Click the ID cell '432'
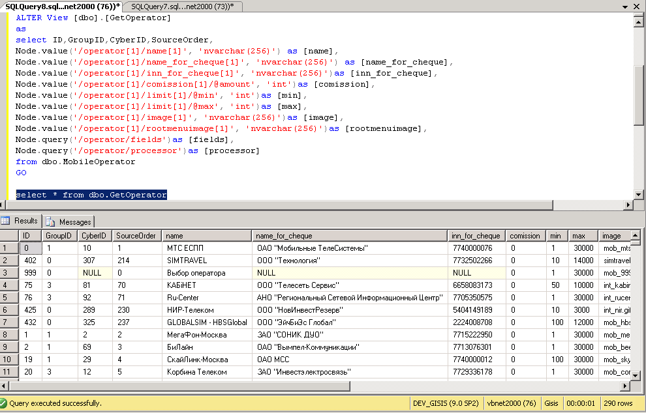This screenshot has height=413, width=646. (x=30, y=322)
